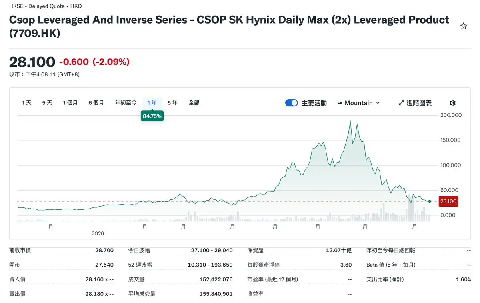The image size is (480, 303).
Task: Click the 100.000 y-axis label
Action: coord(451,165)
